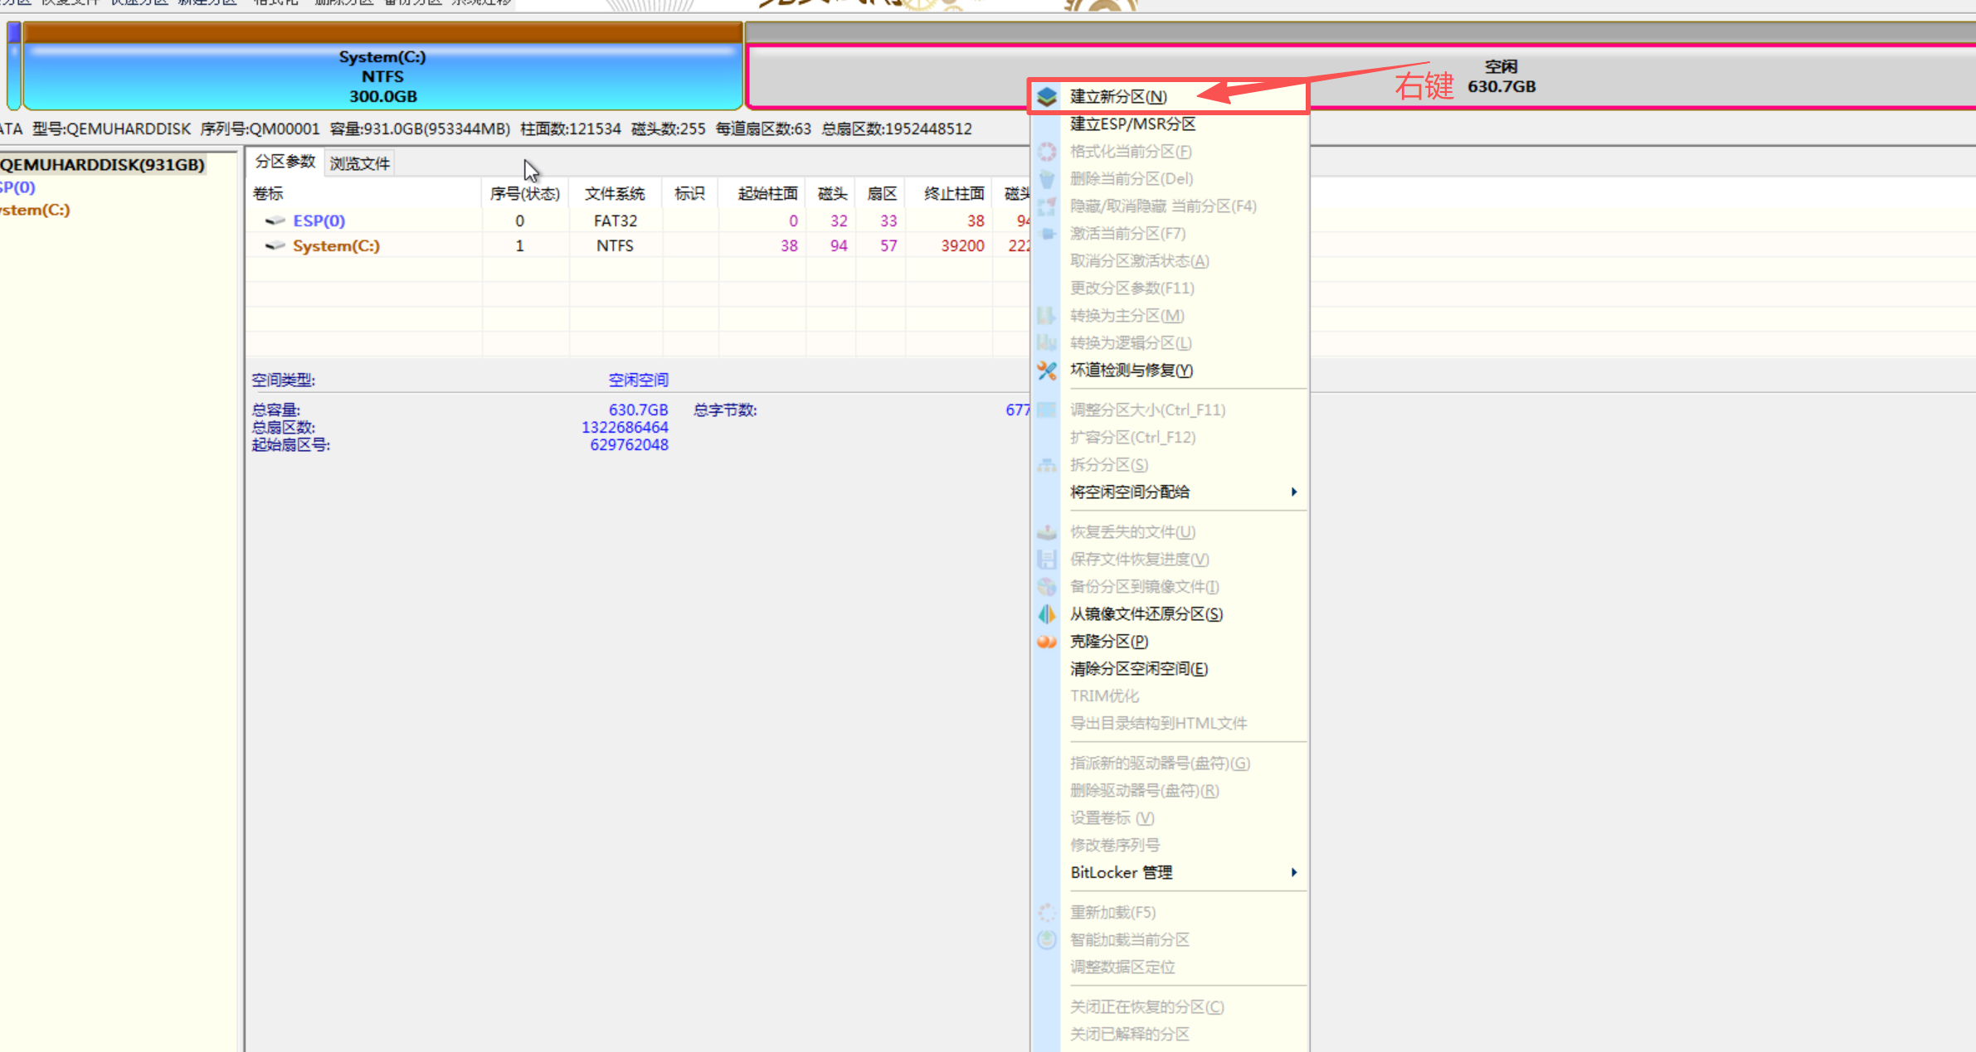Click the 克隆分区 orange clone icon

point(1047,641)
